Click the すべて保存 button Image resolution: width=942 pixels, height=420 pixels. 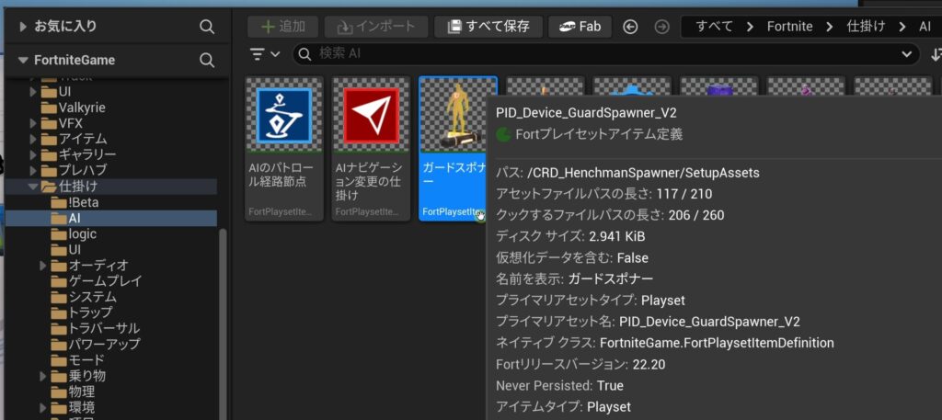click(x=488, y=27)
